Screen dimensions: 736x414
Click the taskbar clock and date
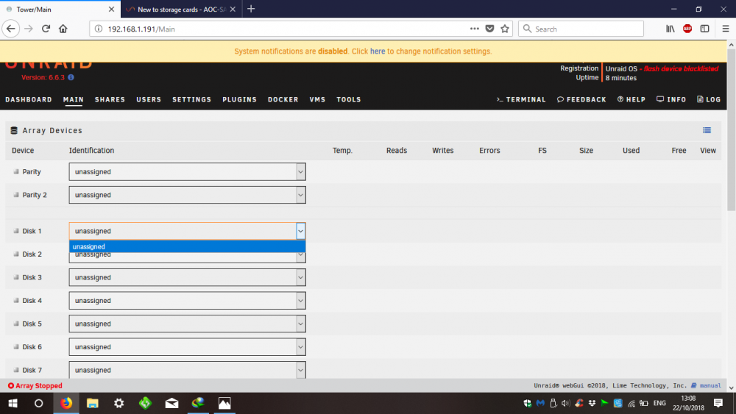pos(688,403)
